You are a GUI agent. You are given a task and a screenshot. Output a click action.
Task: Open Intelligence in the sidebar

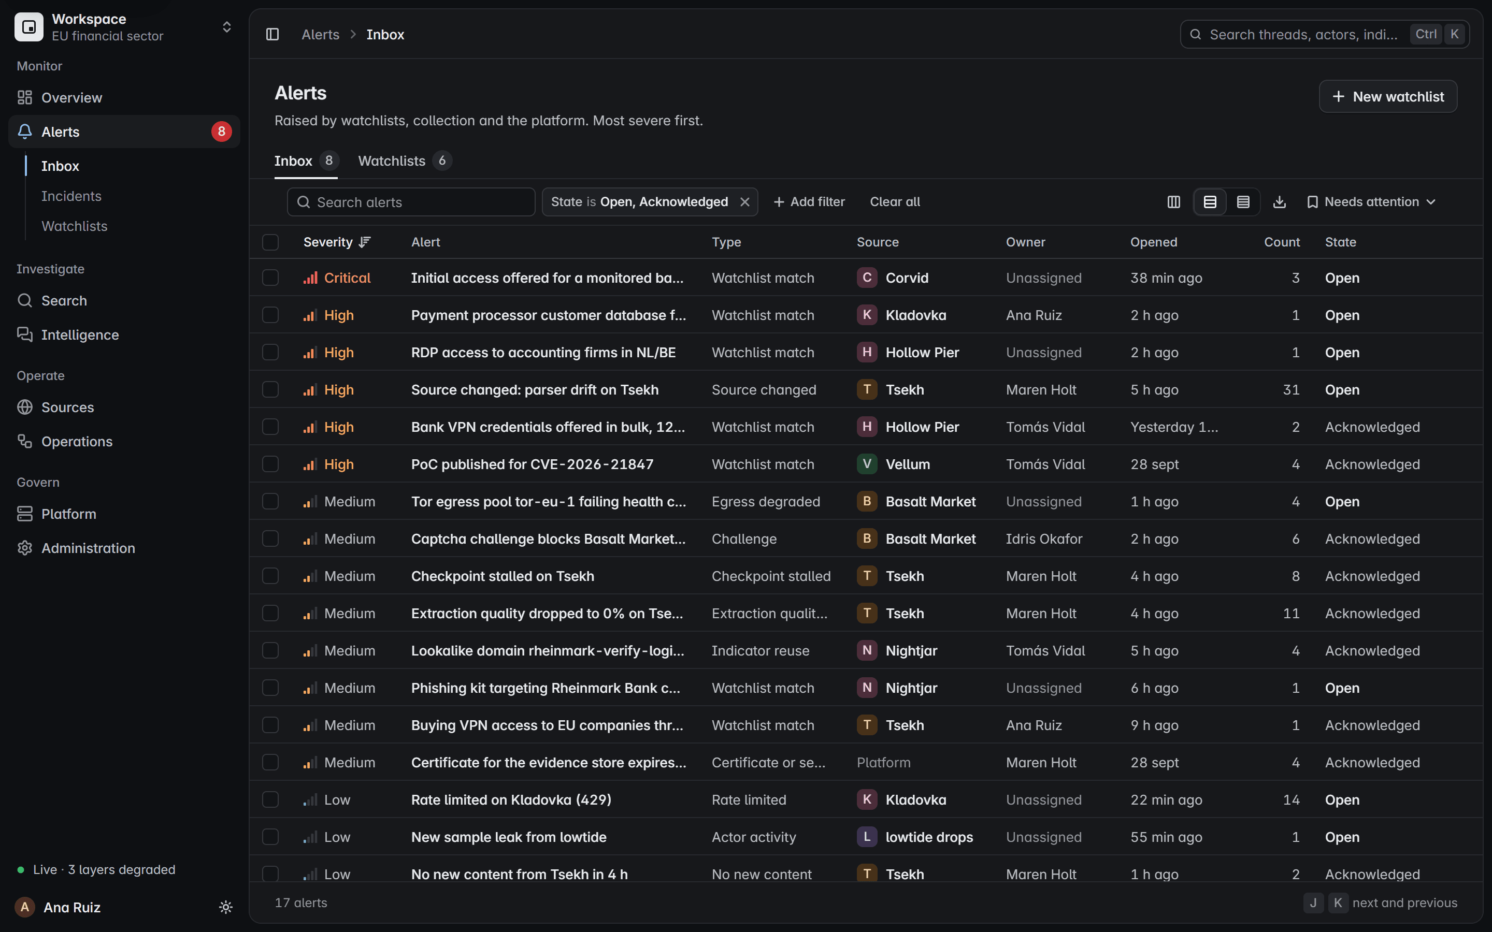[124, 334]
